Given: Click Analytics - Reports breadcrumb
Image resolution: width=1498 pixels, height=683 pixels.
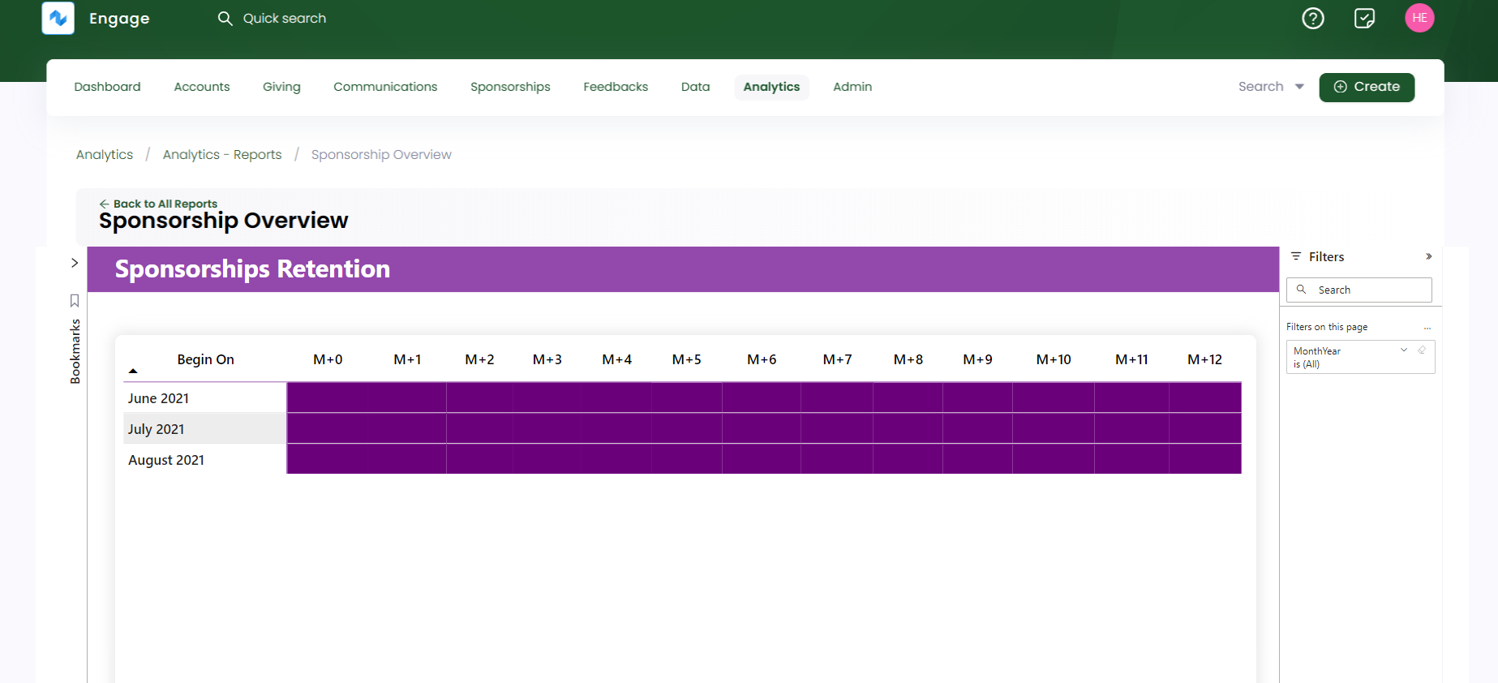Looking at the screenshot, I should coord(222,154).
